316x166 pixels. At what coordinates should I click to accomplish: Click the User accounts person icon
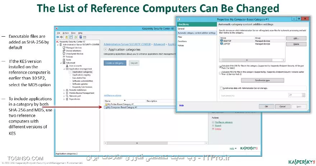[67, 66]
